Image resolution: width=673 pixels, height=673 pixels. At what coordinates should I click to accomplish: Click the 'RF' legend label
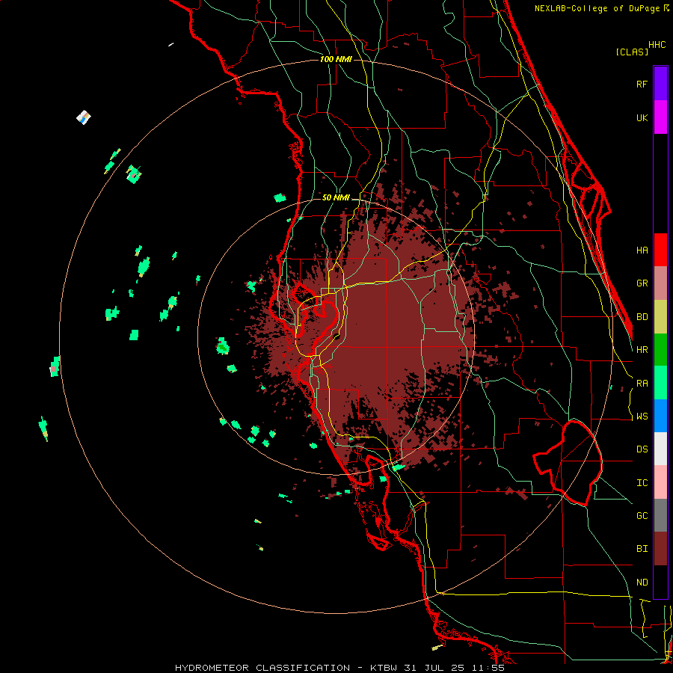pyautogui.click(x=642, y=84)
